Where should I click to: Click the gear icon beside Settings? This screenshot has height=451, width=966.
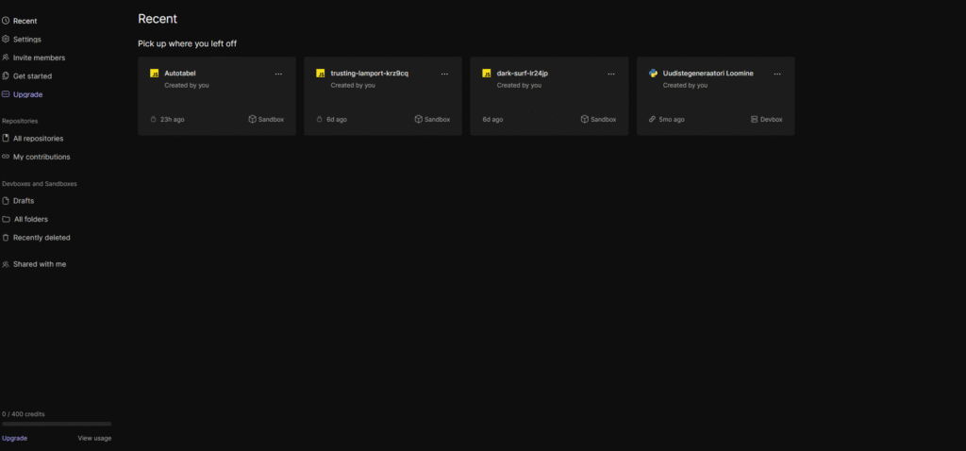[x=6, y=40]
